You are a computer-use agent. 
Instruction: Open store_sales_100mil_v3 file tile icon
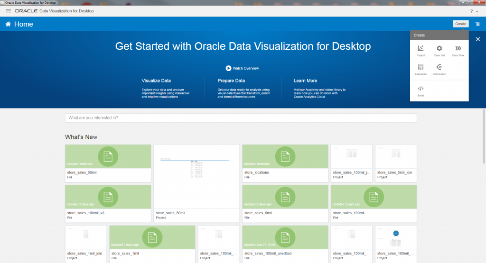coord(108,197)
